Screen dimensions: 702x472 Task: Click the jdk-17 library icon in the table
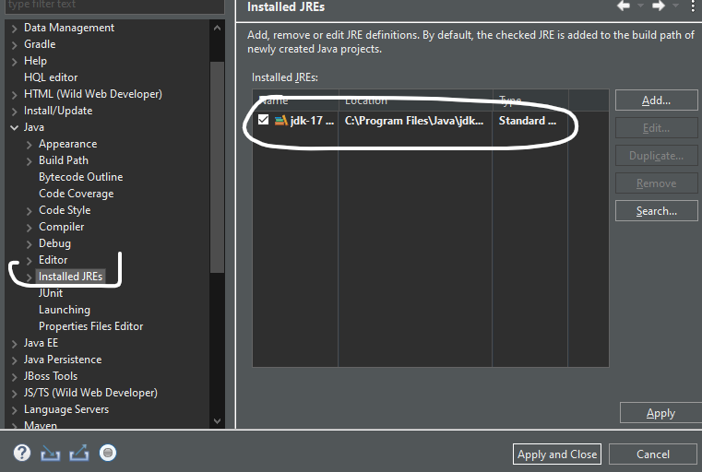281,121
